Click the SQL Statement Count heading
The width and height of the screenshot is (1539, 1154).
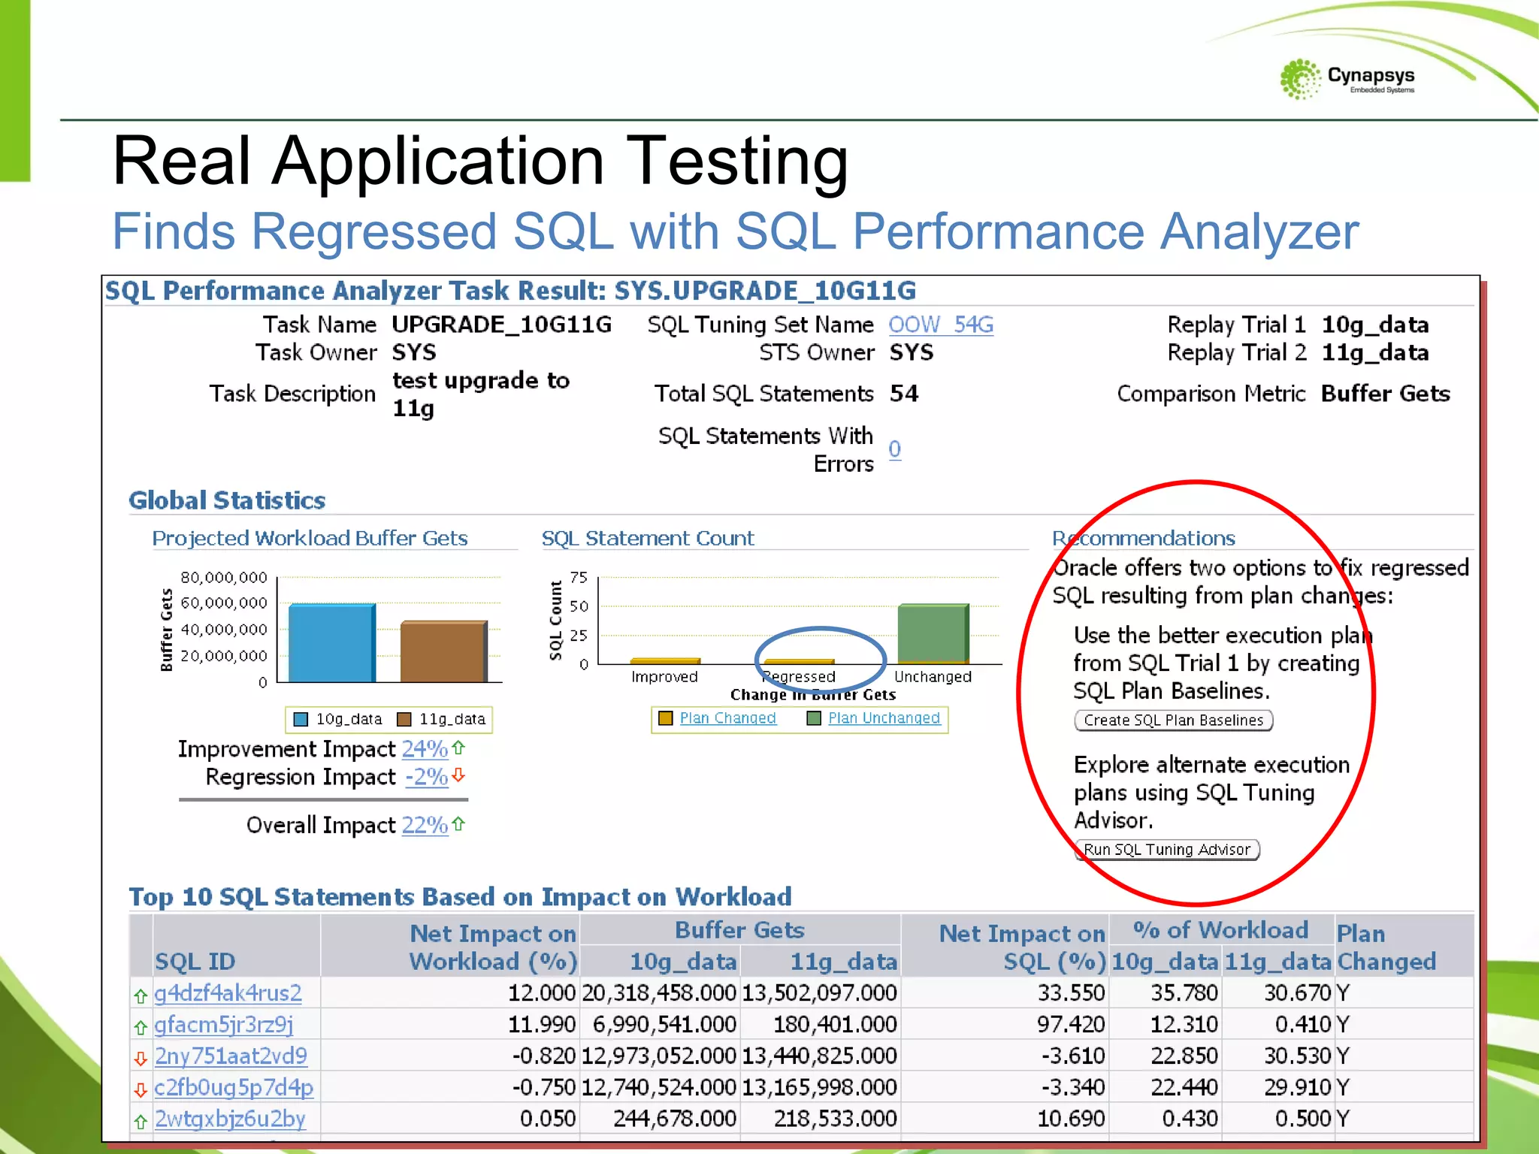coord(647,539)
